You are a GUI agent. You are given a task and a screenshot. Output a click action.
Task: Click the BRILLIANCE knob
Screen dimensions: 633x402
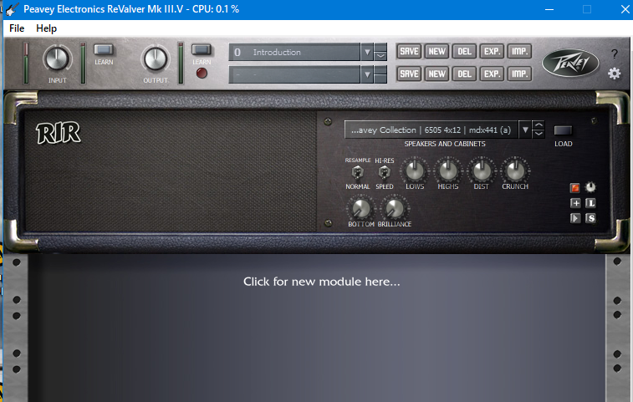coord(395,208)
